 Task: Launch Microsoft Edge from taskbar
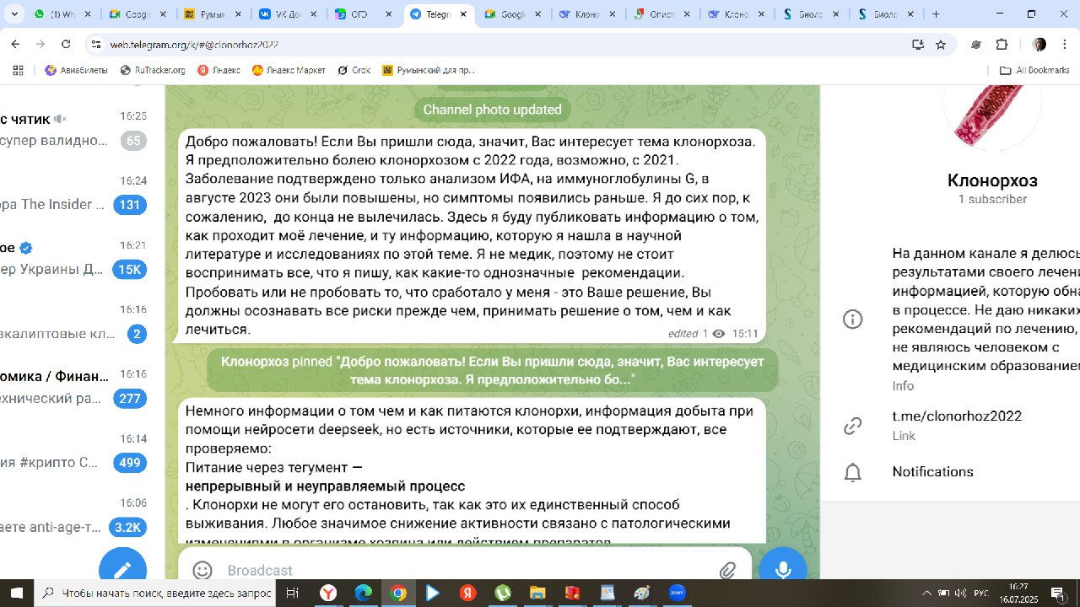click(363, 594)
